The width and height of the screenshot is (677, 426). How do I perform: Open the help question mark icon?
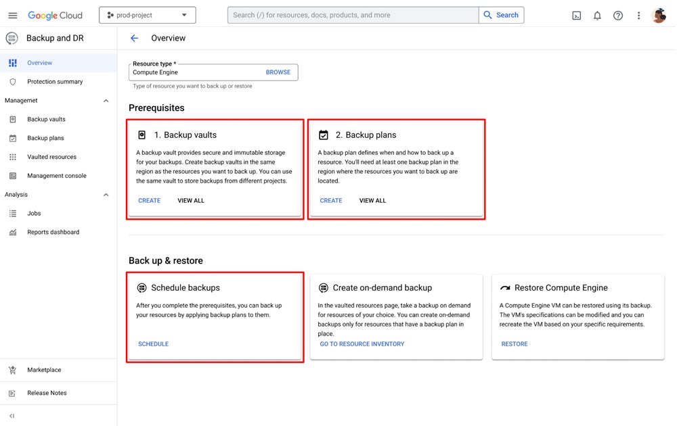pos(618,16)
